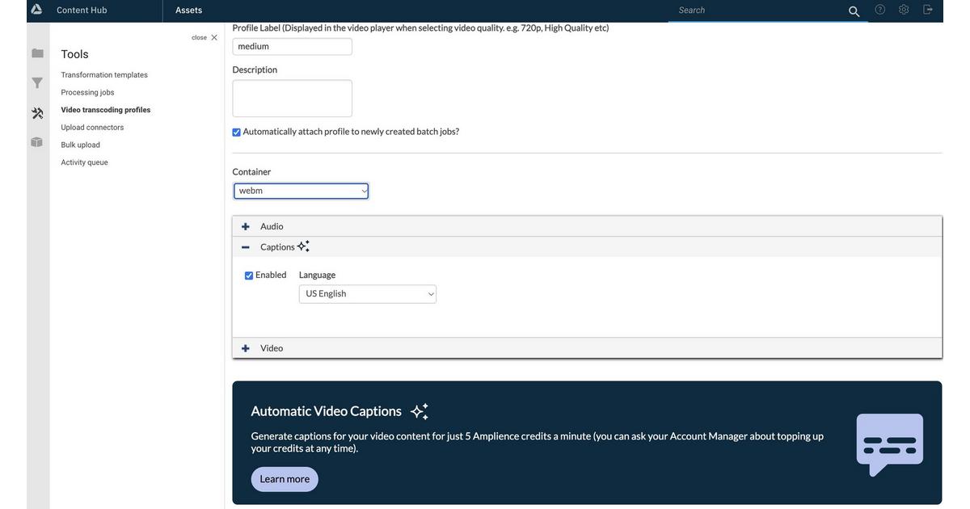This screenshot has width=970, height=509.
Task: Select Video transcoding profiles
Action: tap(106, 110)
